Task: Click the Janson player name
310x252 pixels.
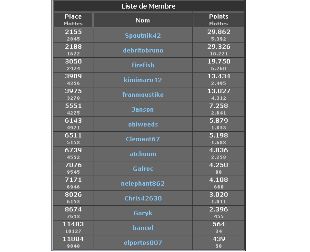Action: click(x=143, y=110)
